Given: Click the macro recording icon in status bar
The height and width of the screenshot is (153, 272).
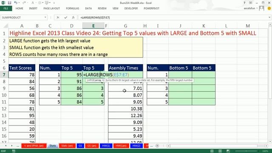Looking at the screenshot, I should click(x=14, y=151).
